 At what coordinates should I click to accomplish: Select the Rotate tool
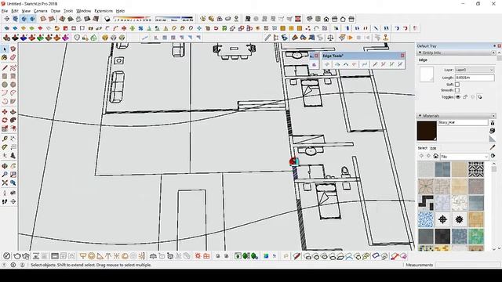5,120
